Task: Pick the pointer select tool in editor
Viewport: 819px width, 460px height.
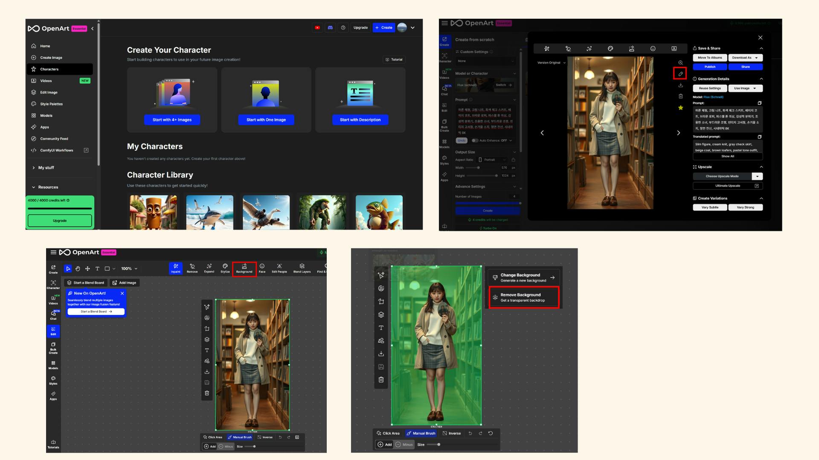Action: (x=68, y=269)
